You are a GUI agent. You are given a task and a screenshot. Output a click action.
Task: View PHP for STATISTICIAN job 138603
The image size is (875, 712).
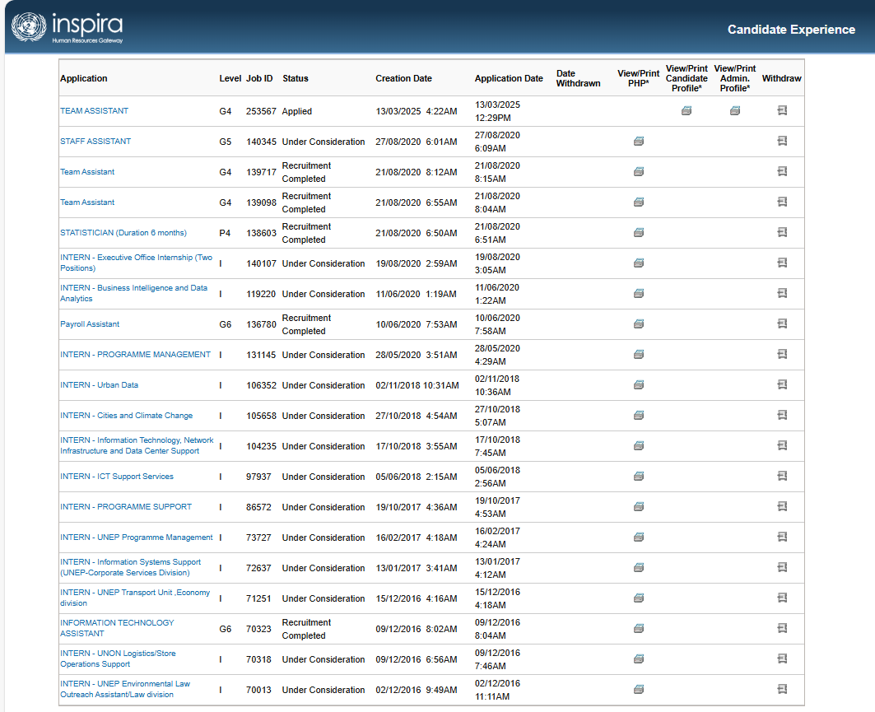[639, 232]
